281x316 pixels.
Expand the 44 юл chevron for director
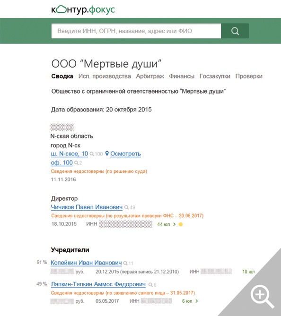175,224
